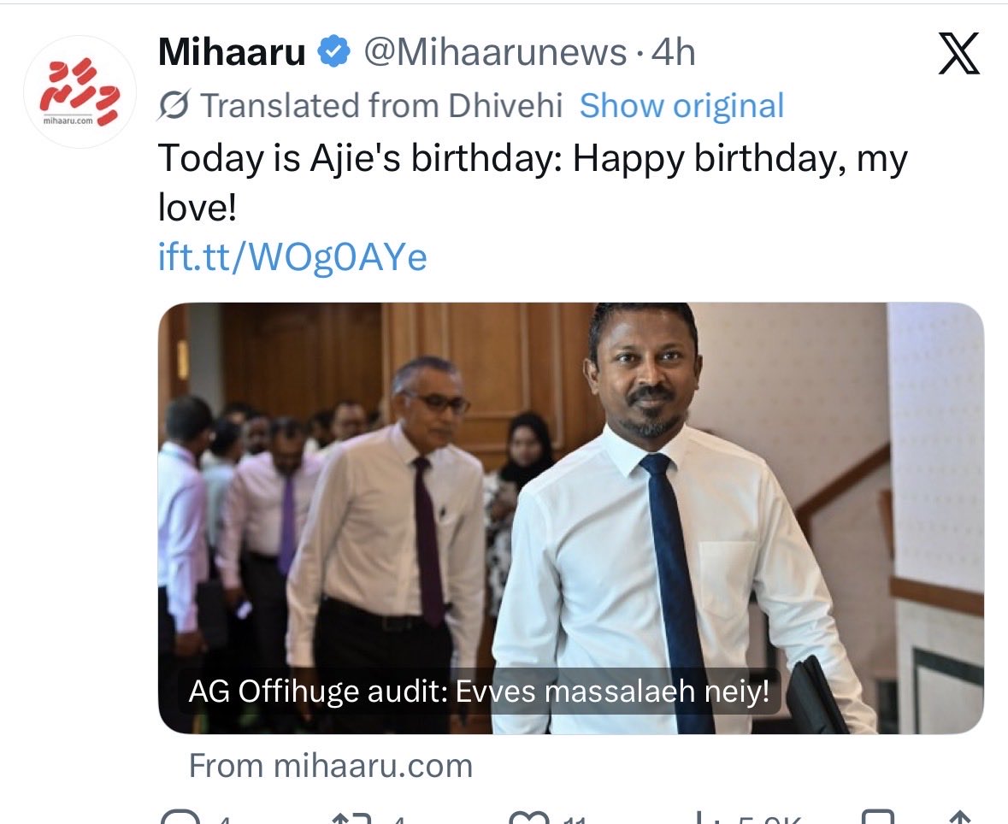This screenshot has width=1008, height=824.
Task: Click the @Mihaarunews handle
Action: [x=495, y=52]
